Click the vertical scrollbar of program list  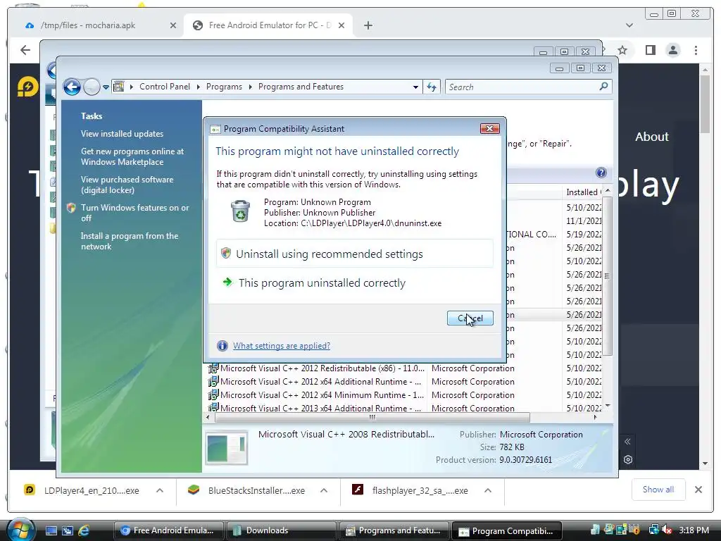tap(608, 276)
